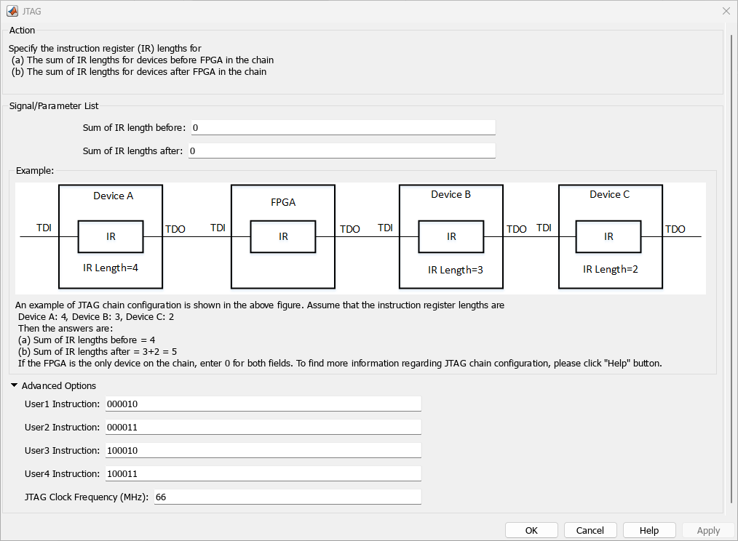Select the Sum of IR lengths after field
738x541 pixels.
tap(342, 151)
